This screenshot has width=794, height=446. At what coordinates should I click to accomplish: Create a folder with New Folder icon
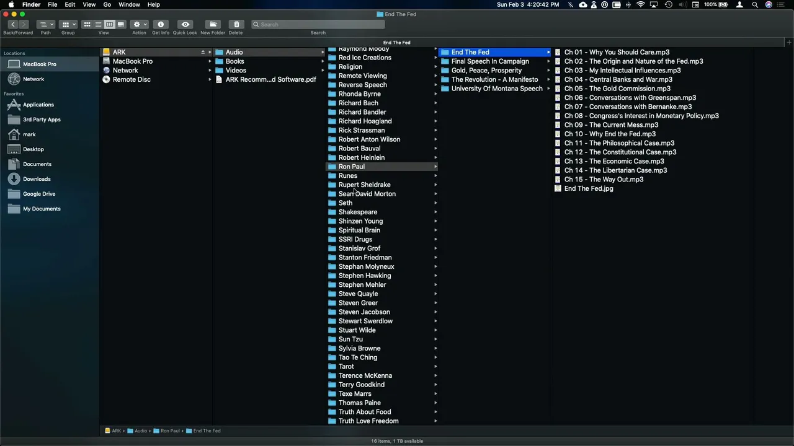(x=213, y=24)
